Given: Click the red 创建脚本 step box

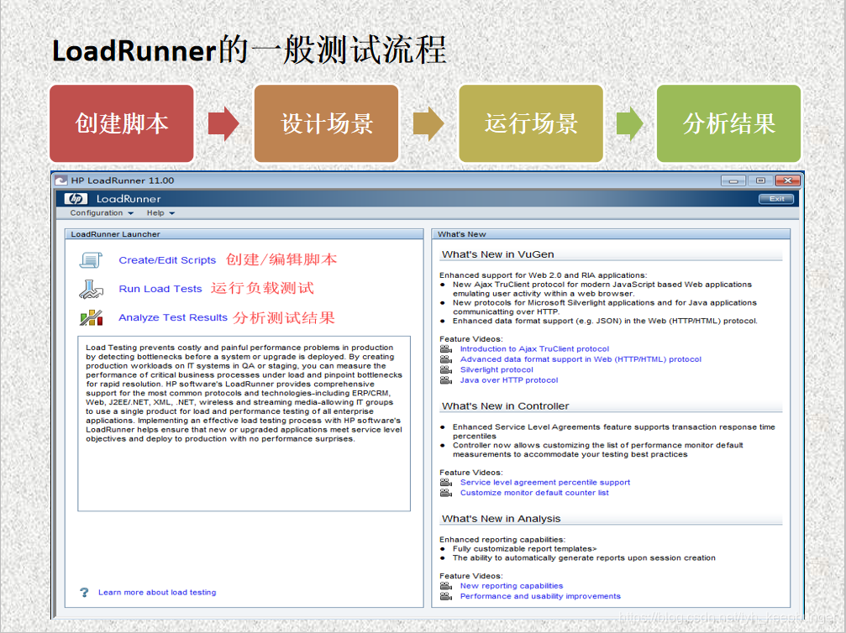Looking at the screenshot, I should [x=121, y=123].
